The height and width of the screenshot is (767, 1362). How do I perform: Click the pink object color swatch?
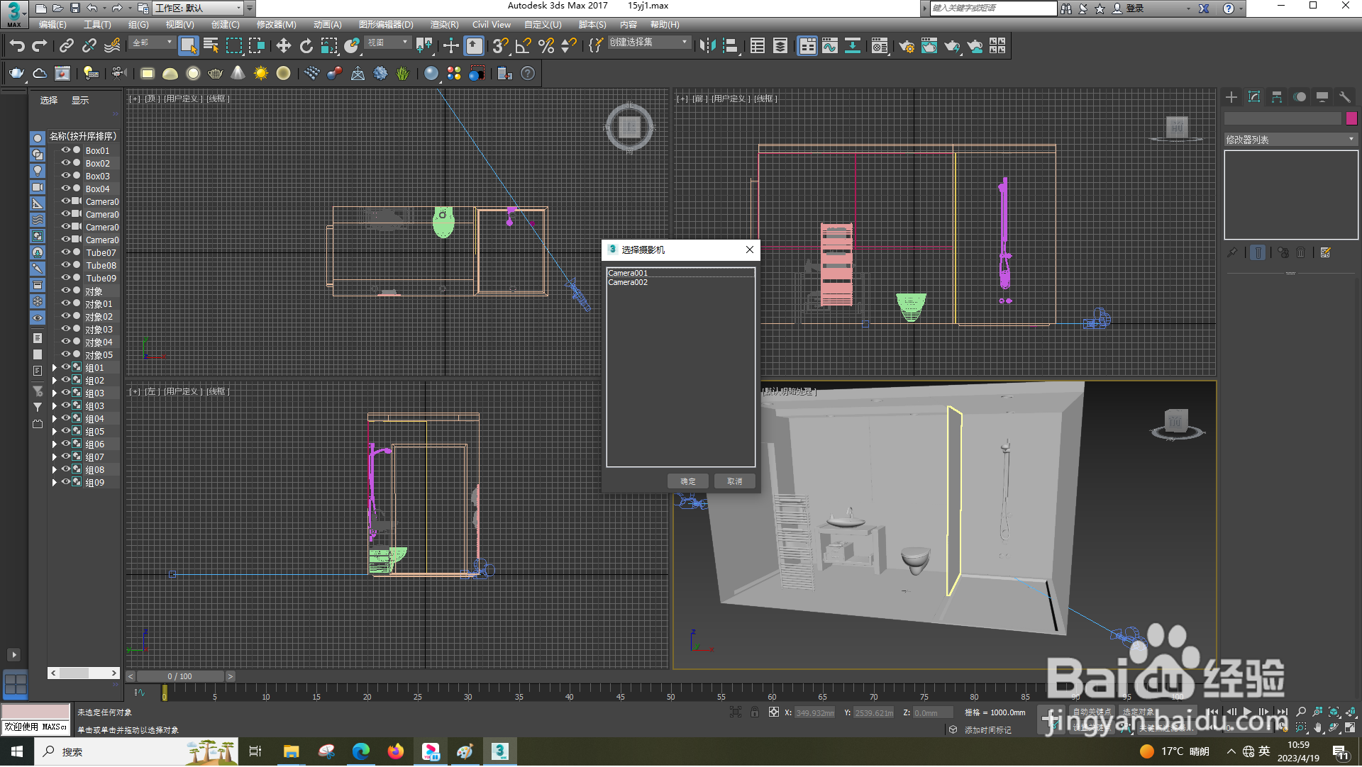point(1351,118)
